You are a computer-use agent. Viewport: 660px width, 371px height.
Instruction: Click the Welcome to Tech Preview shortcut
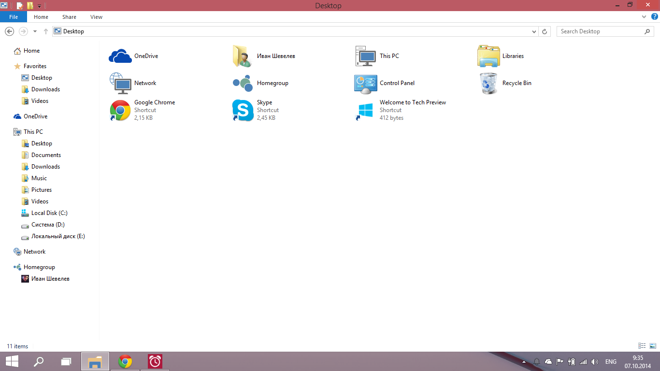click(366, 110)
